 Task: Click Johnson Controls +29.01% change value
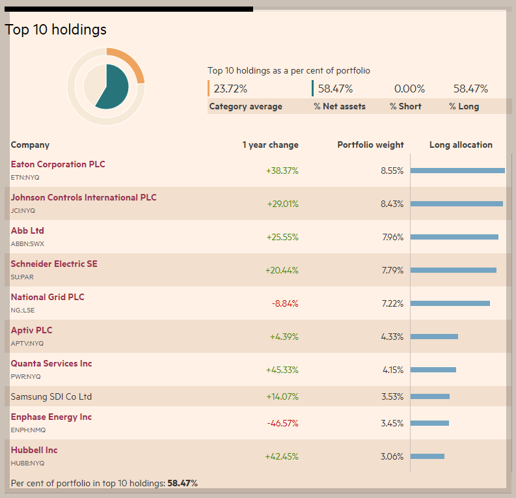[x=282, y=204]
